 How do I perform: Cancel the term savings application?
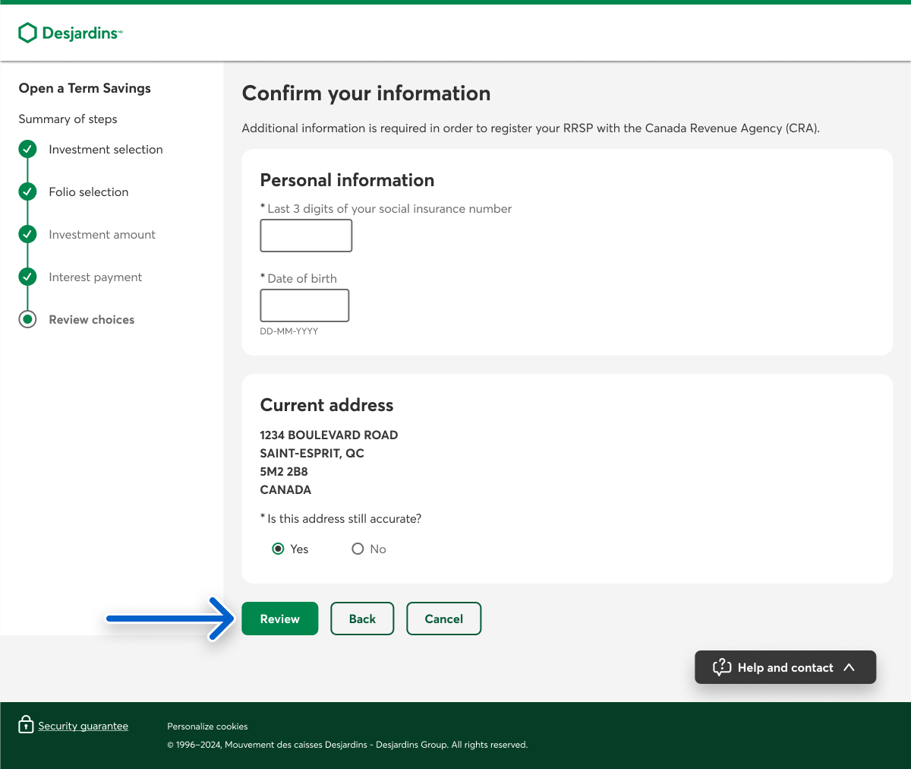click(443, 619)
